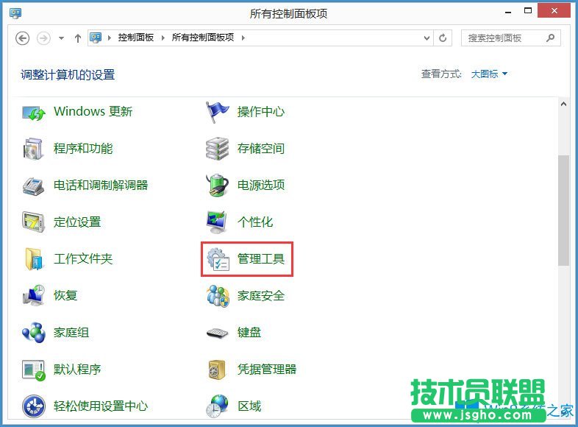Screen dimensions: 578x427
Task: Refresh the control panel view
Action: click(x=443, y=38)
